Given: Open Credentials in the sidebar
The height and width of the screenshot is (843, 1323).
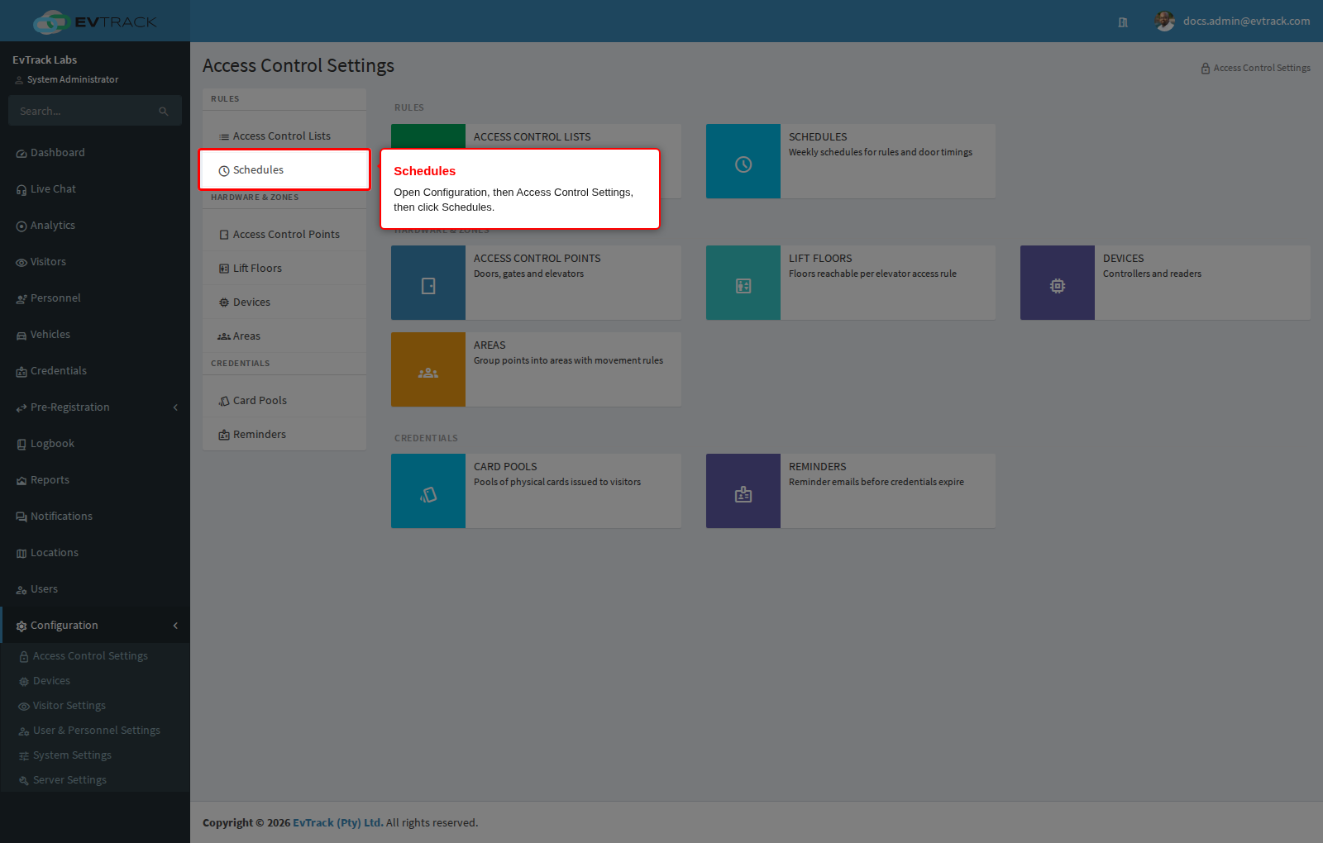Looking at the screenshot, I should pos(95,371).
